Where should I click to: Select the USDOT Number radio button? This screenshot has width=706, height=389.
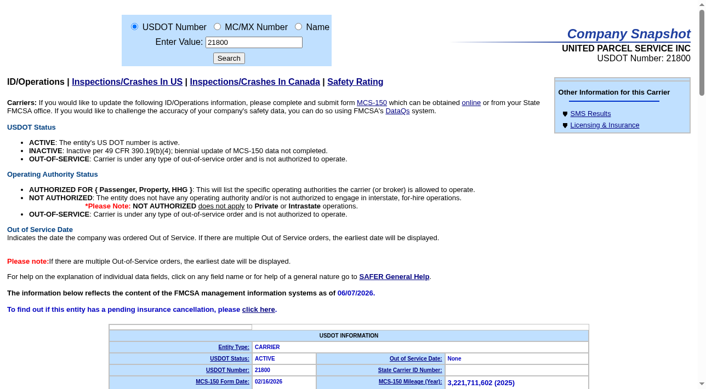134,26
